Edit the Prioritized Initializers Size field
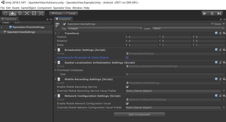The width and height of the screenshot is (226, 122). point(175,74)
